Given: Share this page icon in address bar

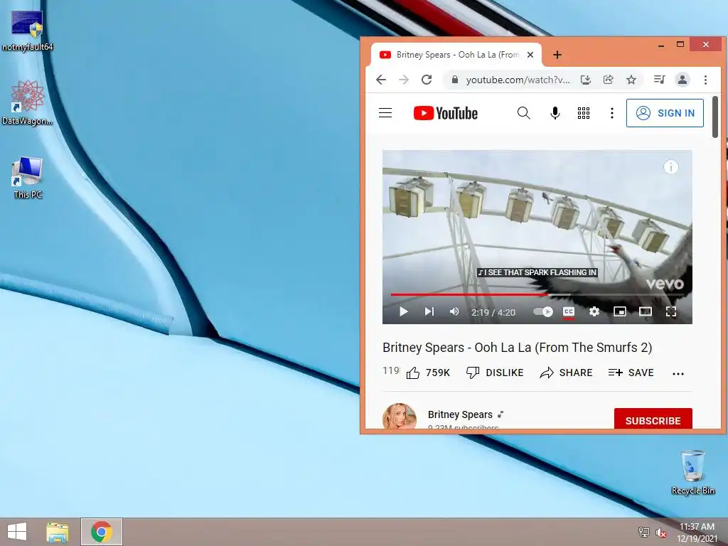Looking at the screenshot, I should tap(609, 80).
